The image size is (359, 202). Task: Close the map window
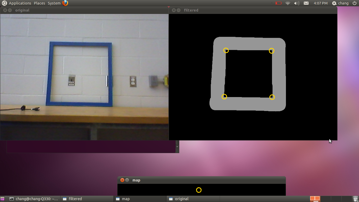click(122, 180)
